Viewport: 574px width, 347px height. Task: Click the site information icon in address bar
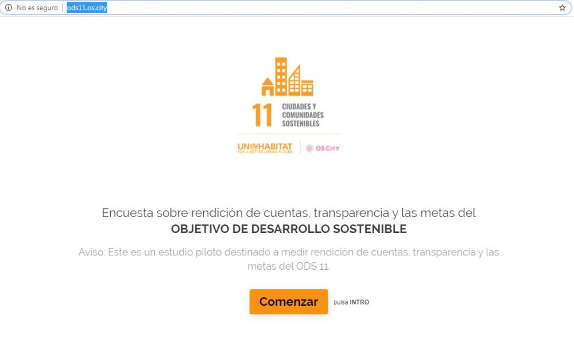[8, 8]
